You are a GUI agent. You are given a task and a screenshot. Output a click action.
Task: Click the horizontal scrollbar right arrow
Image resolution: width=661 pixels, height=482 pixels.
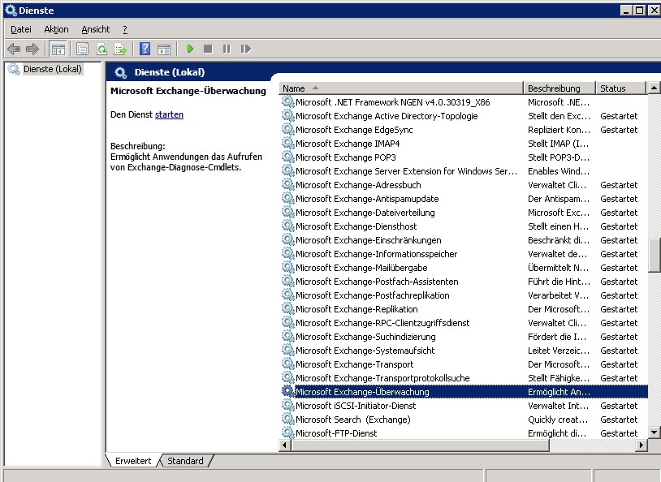click(642, 445)
